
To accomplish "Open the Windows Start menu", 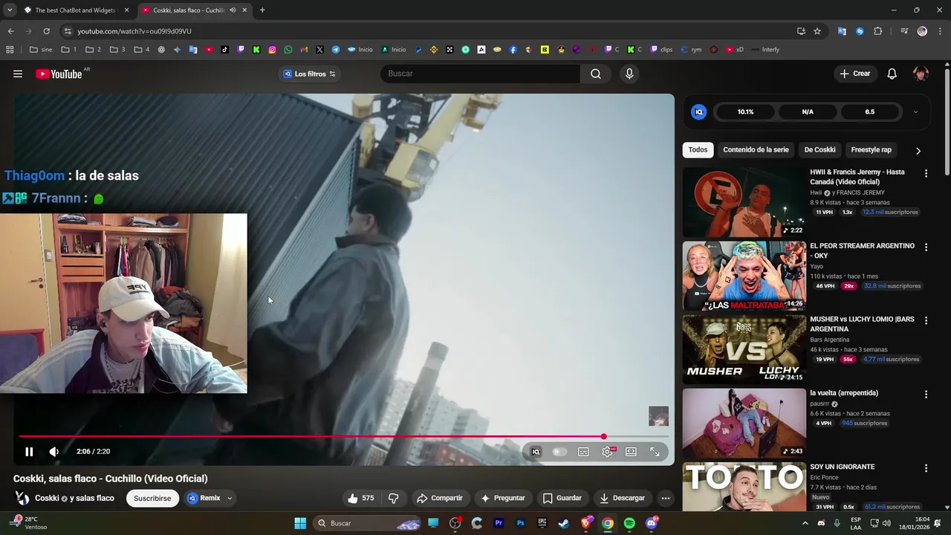I will tap(300, 523).
